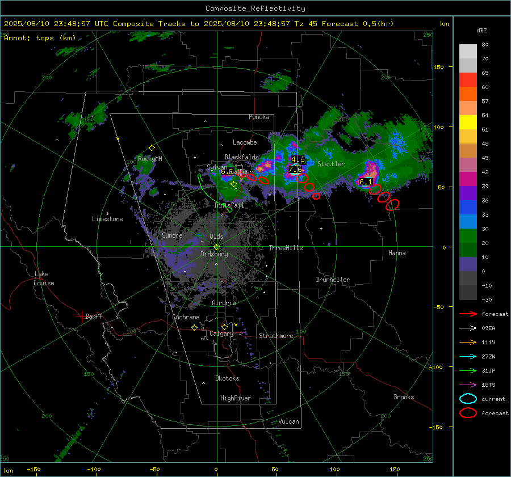Viewport: 511px width, 477px height.
Task: Click the bright yellow swatch in dBZ legend
Action: pos(468,122)
